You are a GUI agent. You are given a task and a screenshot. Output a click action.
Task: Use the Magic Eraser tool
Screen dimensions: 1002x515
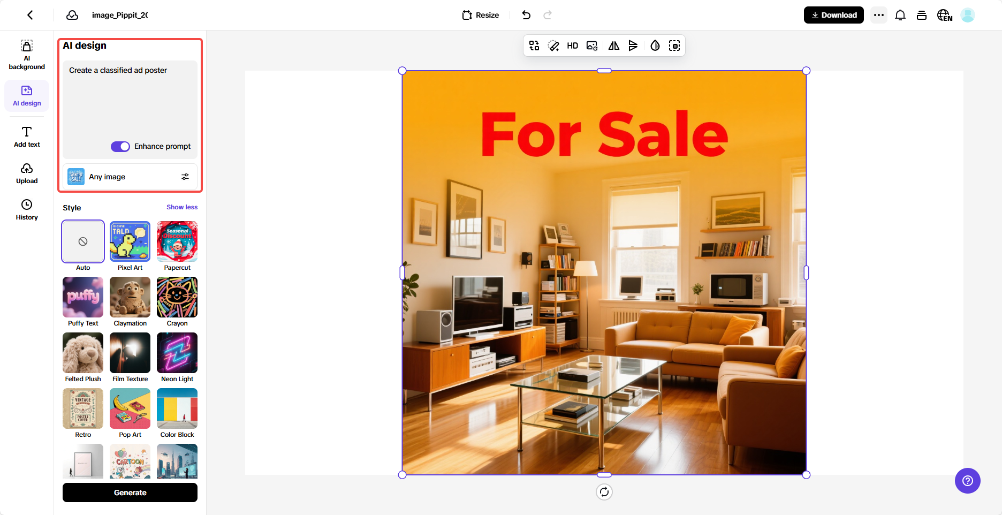(x=553, y=46)
